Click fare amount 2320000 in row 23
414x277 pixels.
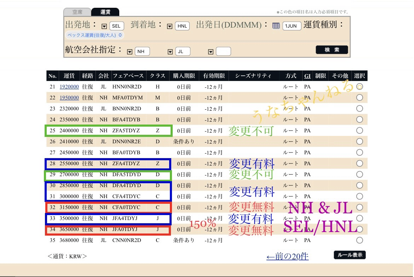click(x=69, y=109)
